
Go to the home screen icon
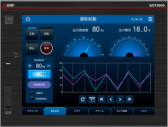(x=28, y=19)
